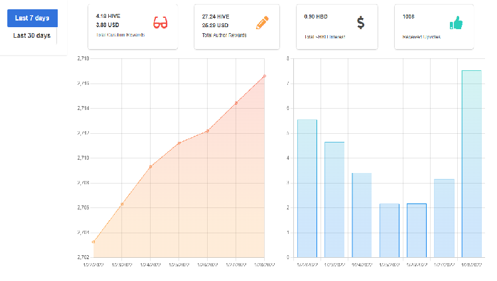
Task: Click the 1/22/2022 bar in bar chart
Action: click(307, 189)
